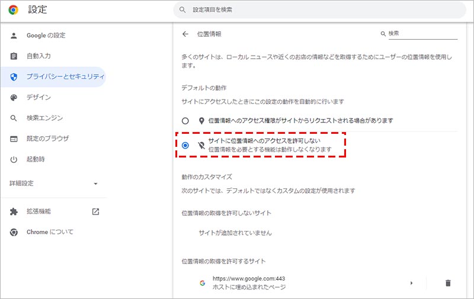474x299 pixels.
Task: Click the power icon for 起動時
Action: point(14,159)
